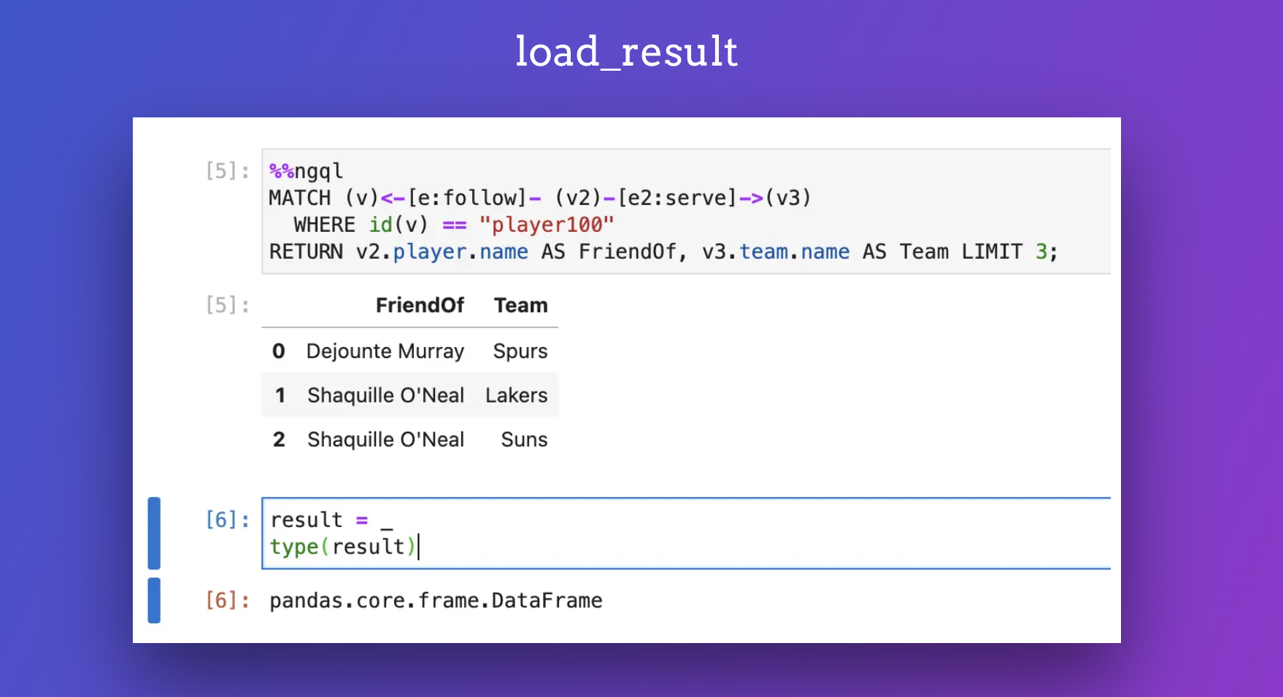Image resolution: width=1283 pixels, height=697 pixels.
Task: Click the pandas.core.frame.DataFrame output text
Action: pos(436,600)
